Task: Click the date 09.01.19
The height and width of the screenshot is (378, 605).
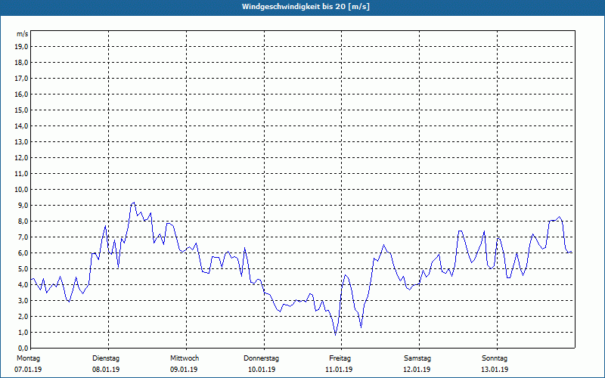Action: pos(184,370)
